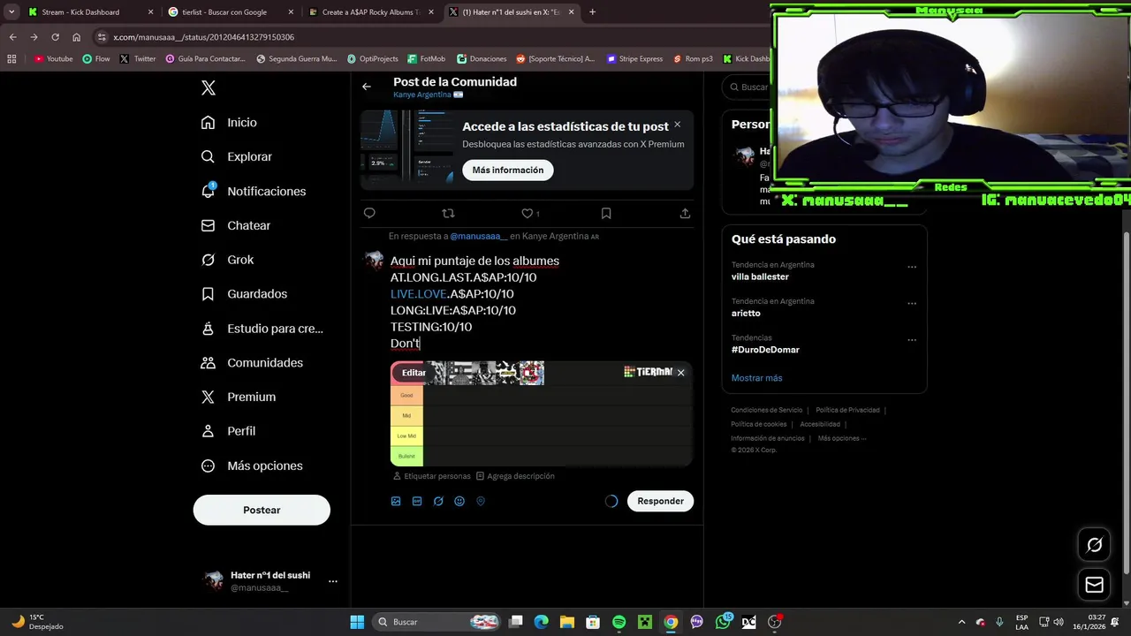This screenshot has width=1131, height=636.
Task: Open Stripe Express bookmark
Action: (x=634, y=59)
